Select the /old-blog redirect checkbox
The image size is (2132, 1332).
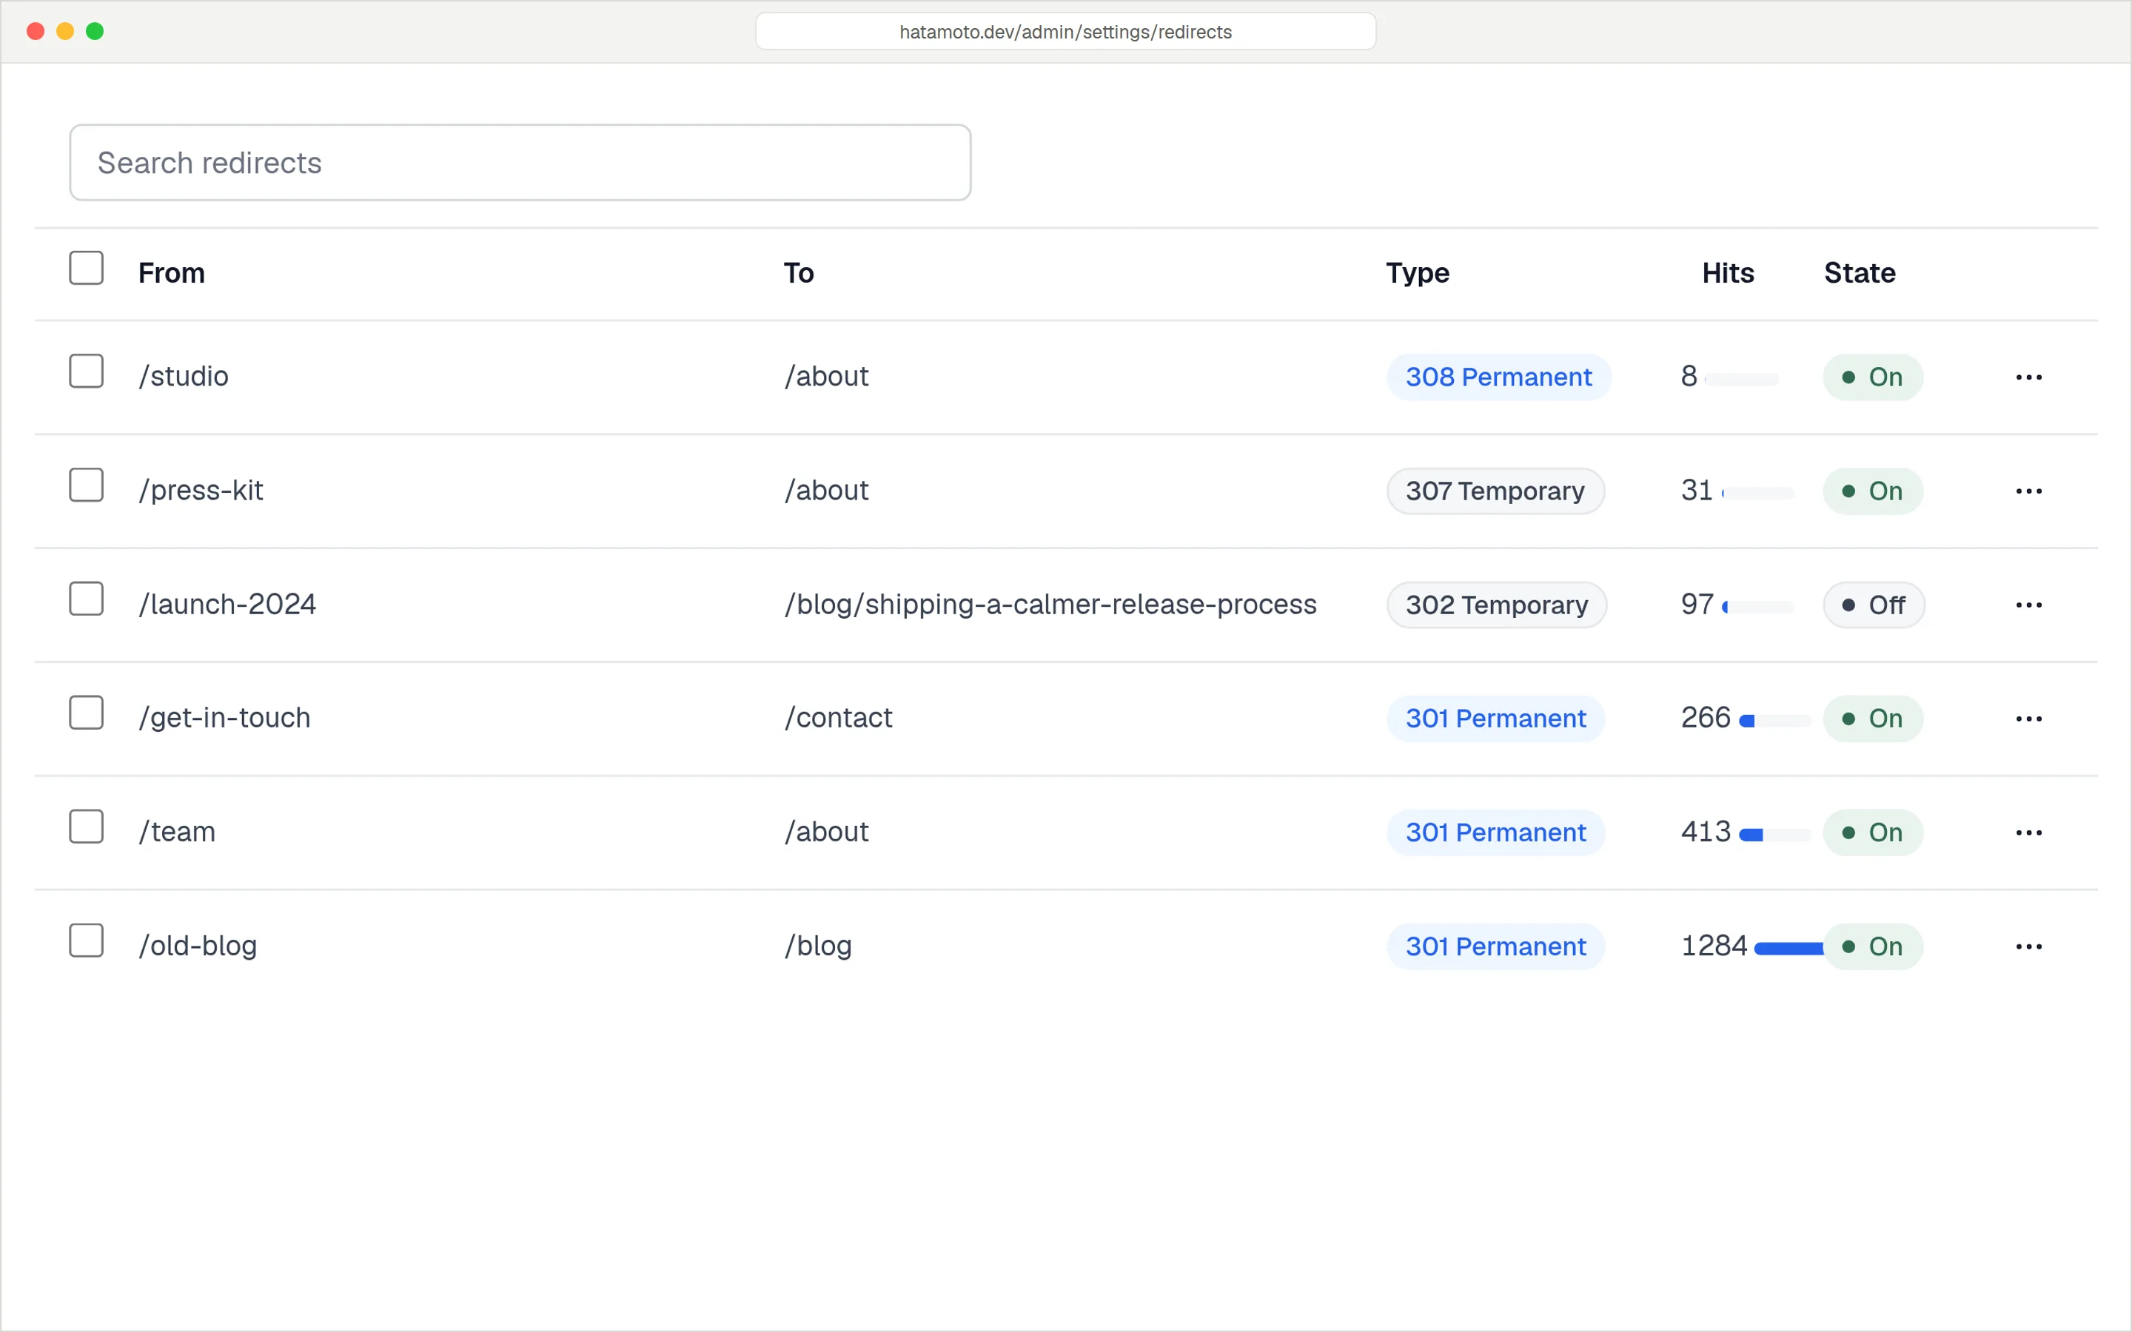[x=87, y=940]
